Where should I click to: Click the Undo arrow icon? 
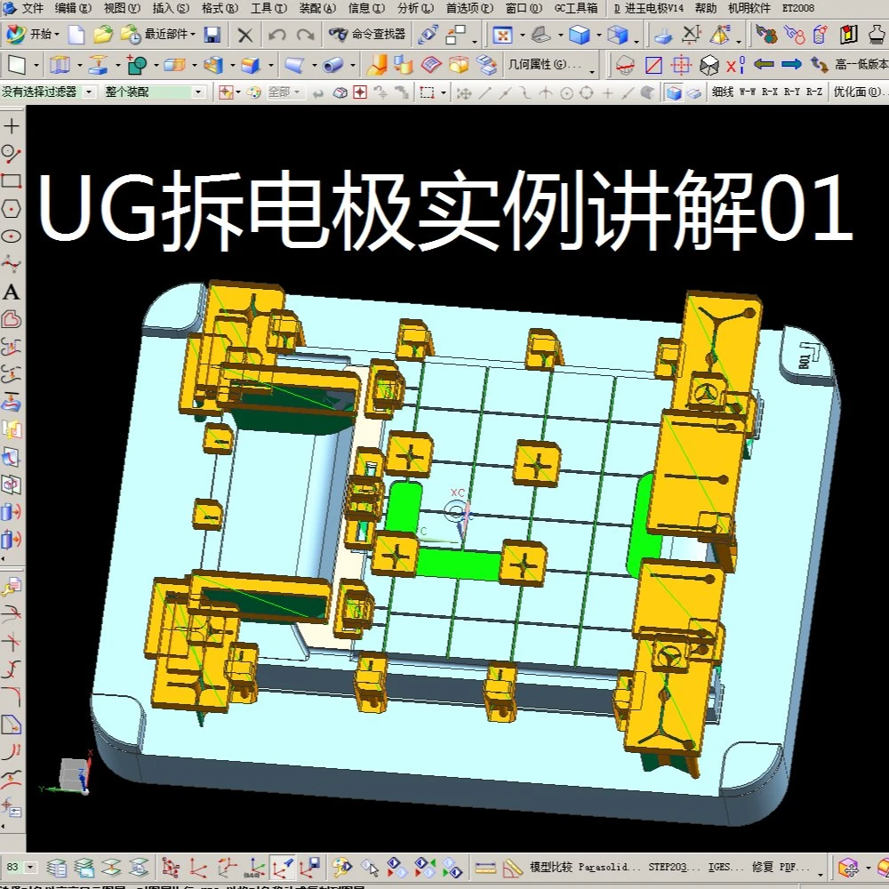(x=277, y=35)
